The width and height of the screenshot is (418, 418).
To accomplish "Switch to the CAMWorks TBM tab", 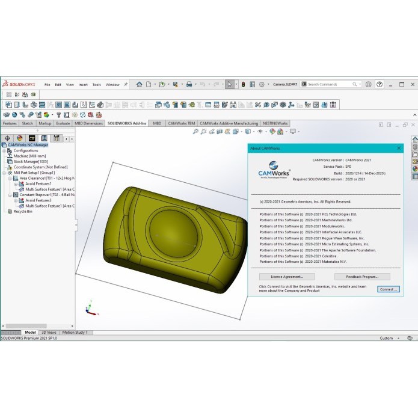I will [182, 123].
